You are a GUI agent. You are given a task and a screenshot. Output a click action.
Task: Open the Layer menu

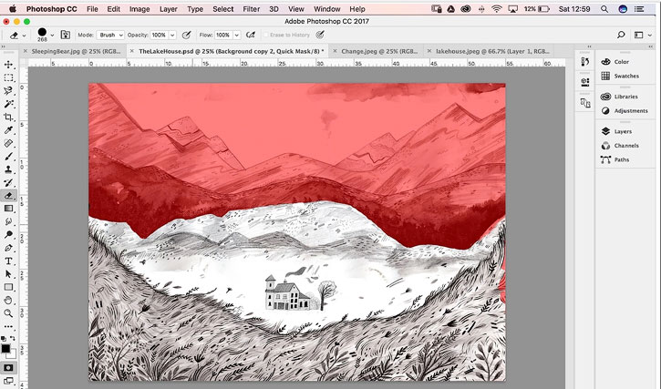click(x=168, y=9)
